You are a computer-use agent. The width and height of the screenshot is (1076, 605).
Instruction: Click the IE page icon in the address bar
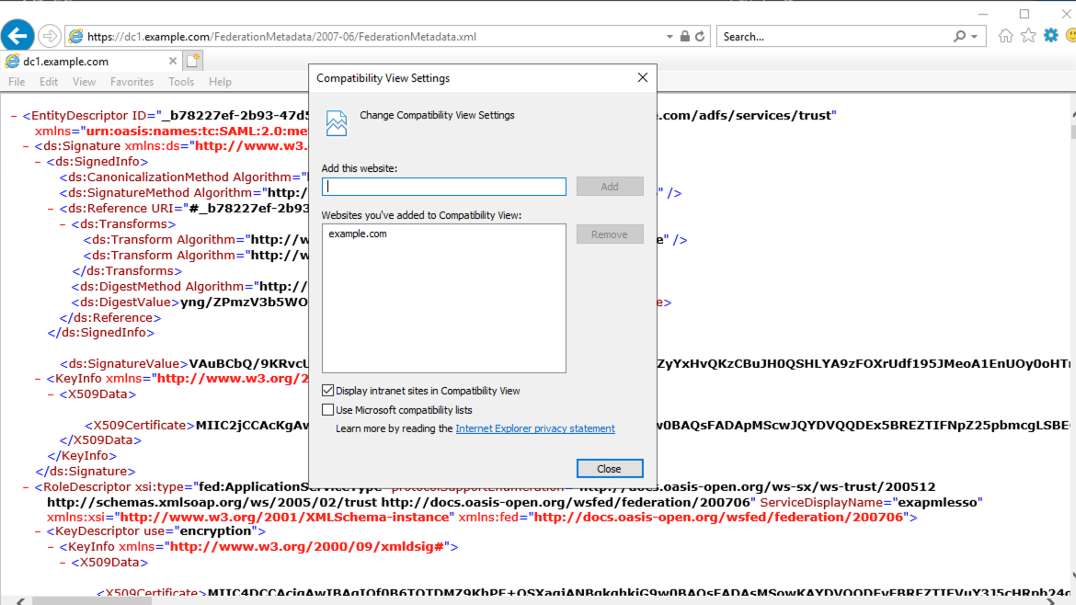point(76,37)
